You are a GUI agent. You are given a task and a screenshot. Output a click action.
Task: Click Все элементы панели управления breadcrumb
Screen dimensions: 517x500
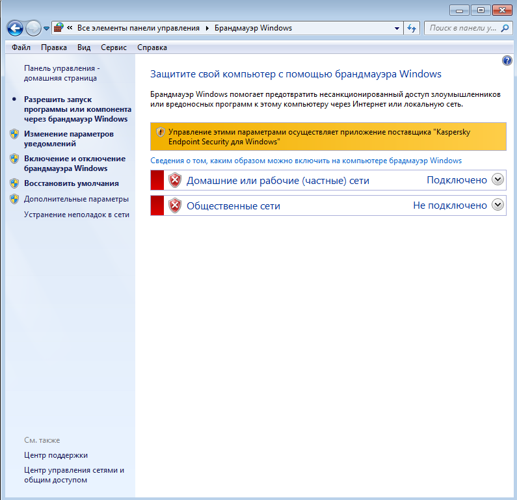pyautogui.click(x=138, y=28)
